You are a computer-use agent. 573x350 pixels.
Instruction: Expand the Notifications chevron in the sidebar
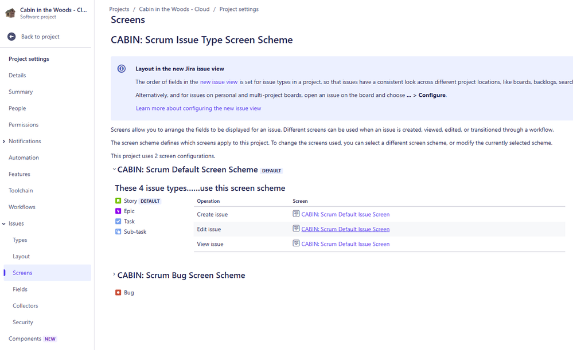tap(5, 141)
